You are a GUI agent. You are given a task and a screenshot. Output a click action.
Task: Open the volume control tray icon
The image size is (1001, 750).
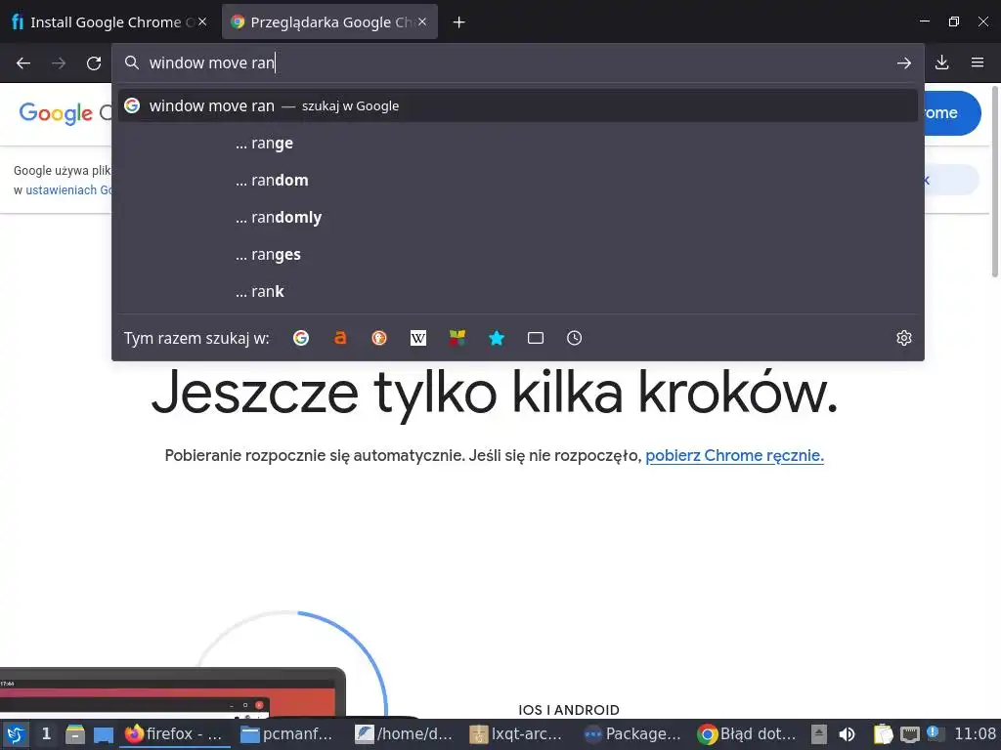[x=848, y=734]
